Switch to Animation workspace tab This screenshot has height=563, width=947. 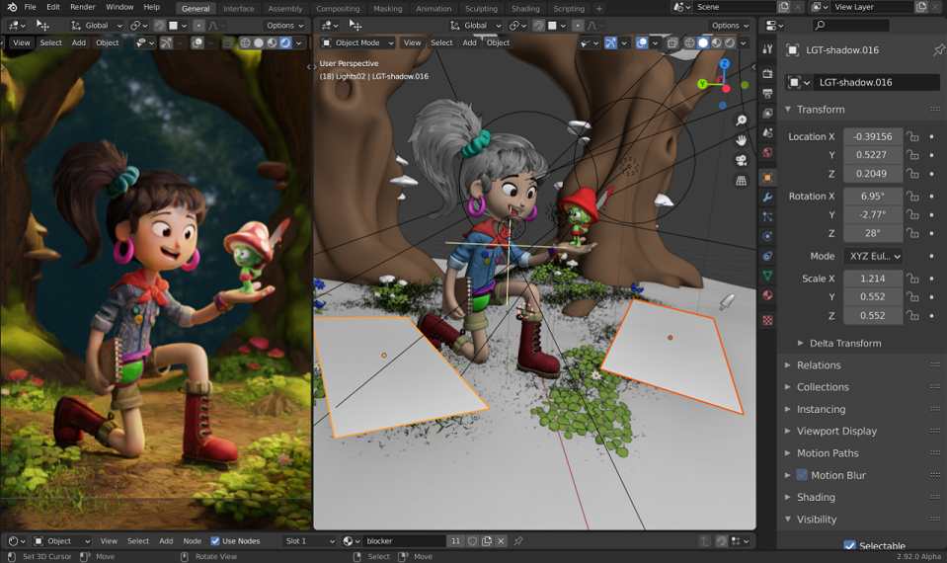(434, 9)
